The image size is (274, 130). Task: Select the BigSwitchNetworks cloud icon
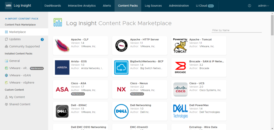(x=121, y=67)
